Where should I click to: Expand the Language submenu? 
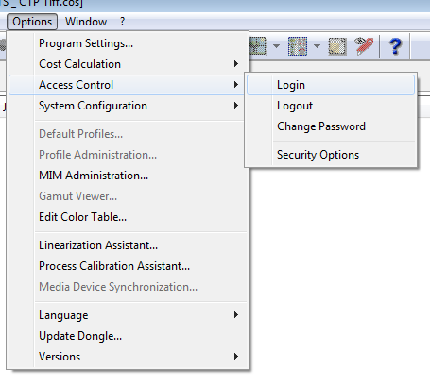tap(129, 315)
